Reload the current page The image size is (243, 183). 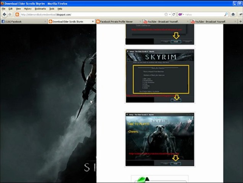coord(174,14)
